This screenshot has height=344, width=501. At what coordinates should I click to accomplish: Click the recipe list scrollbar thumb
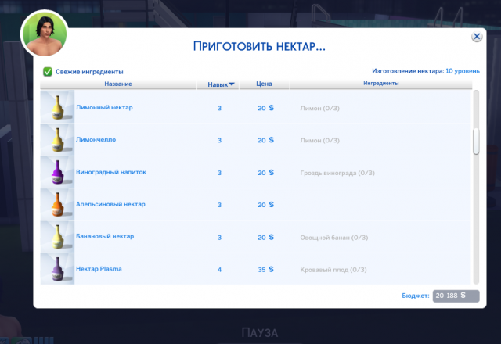point(476,142)
